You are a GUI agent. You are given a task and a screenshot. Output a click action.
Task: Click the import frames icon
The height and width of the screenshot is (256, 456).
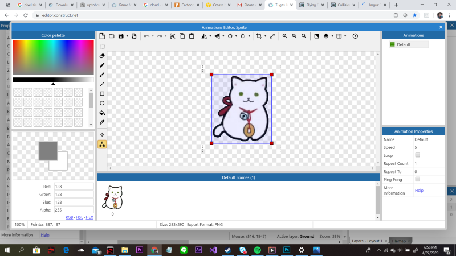[x=134, y=36]
